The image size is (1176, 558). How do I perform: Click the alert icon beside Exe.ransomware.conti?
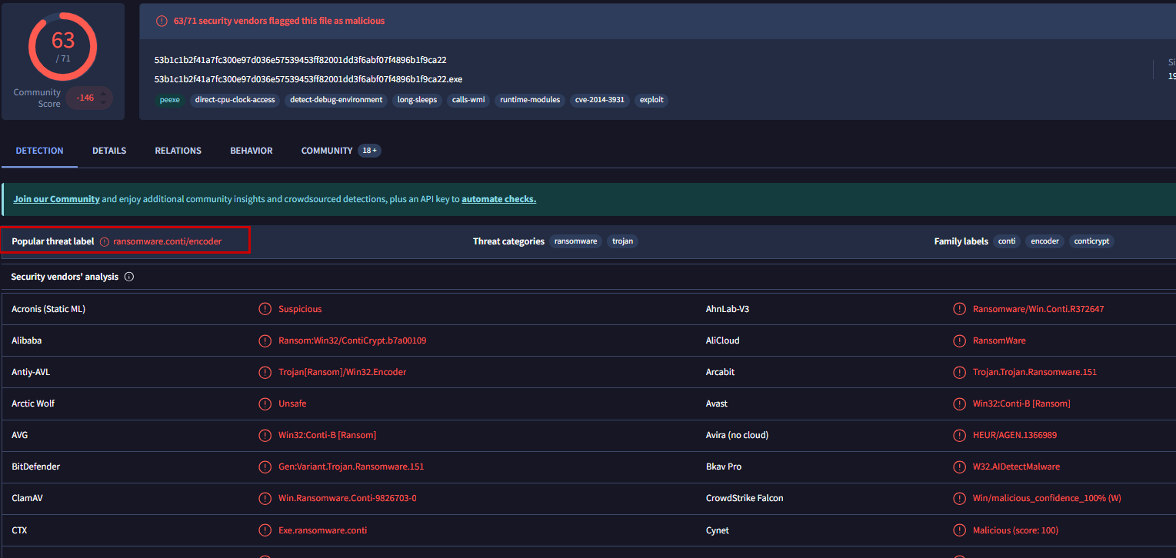[265, 530]
